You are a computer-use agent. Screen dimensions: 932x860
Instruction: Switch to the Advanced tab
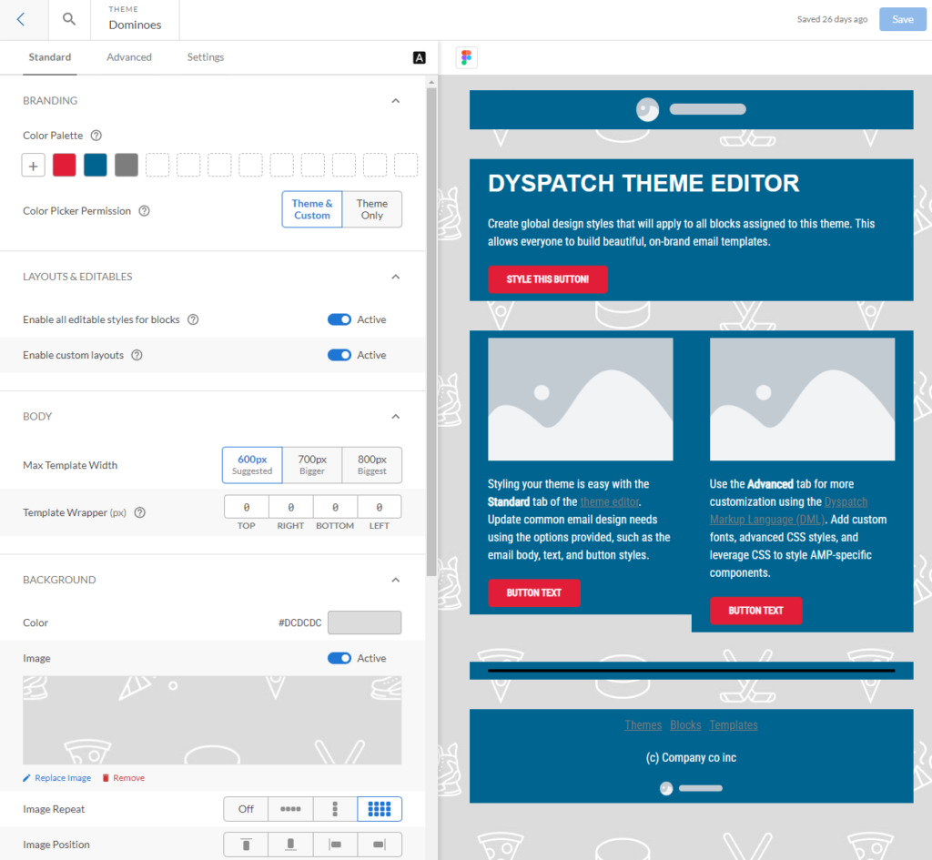(x=129, y=57)
